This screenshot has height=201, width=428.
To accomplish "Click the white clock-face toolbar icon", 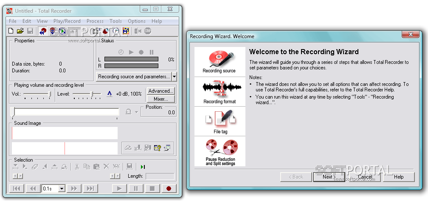I will pyautogui.click(x=116, y=31).
